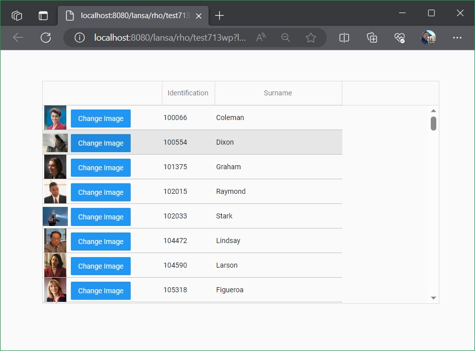Open Settings and more menu
This screenshot has width=475, height=351.
[457, 38]
